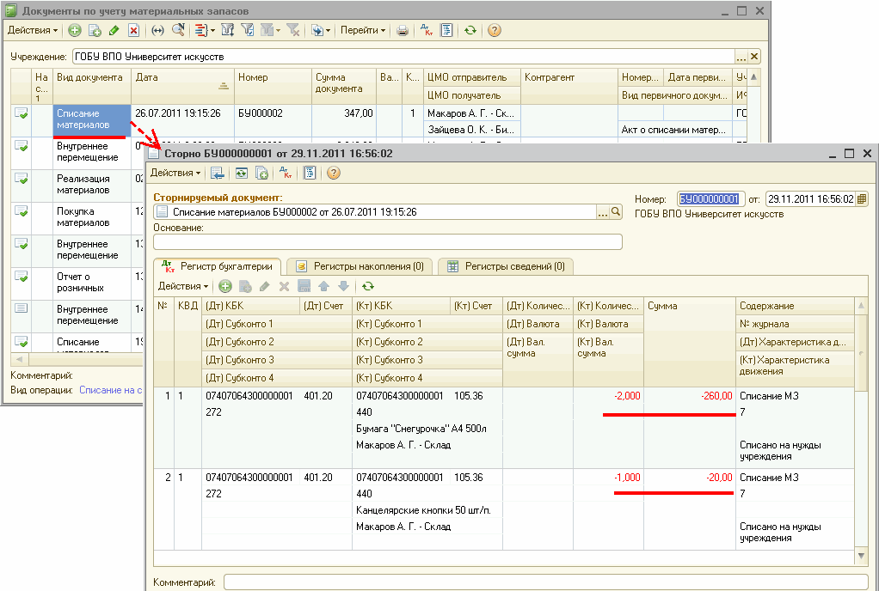Sort by the Сумма column header in register table
879x591 pixels.
pyautogui.click(x=688, y=306)
